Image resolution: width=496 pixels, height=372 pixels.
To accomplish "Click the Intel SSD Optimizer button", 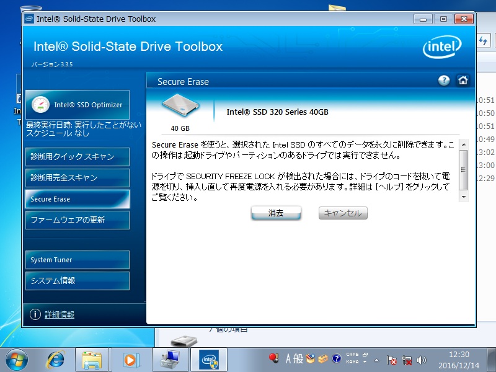I will (77, 105).
